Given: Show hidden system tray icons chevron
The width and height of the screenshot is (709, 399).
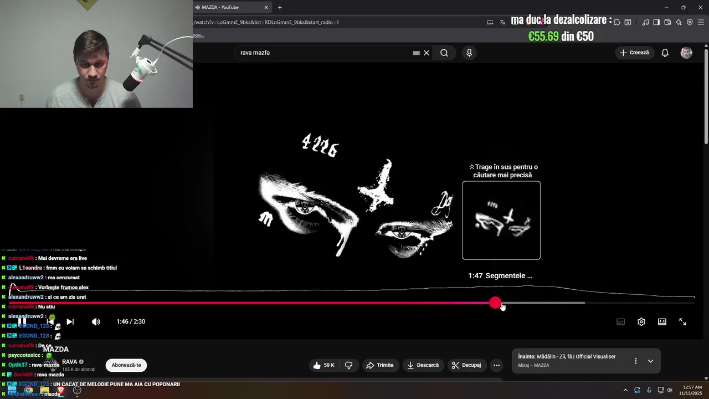Looking at the screenshot, I should (625, 390).
